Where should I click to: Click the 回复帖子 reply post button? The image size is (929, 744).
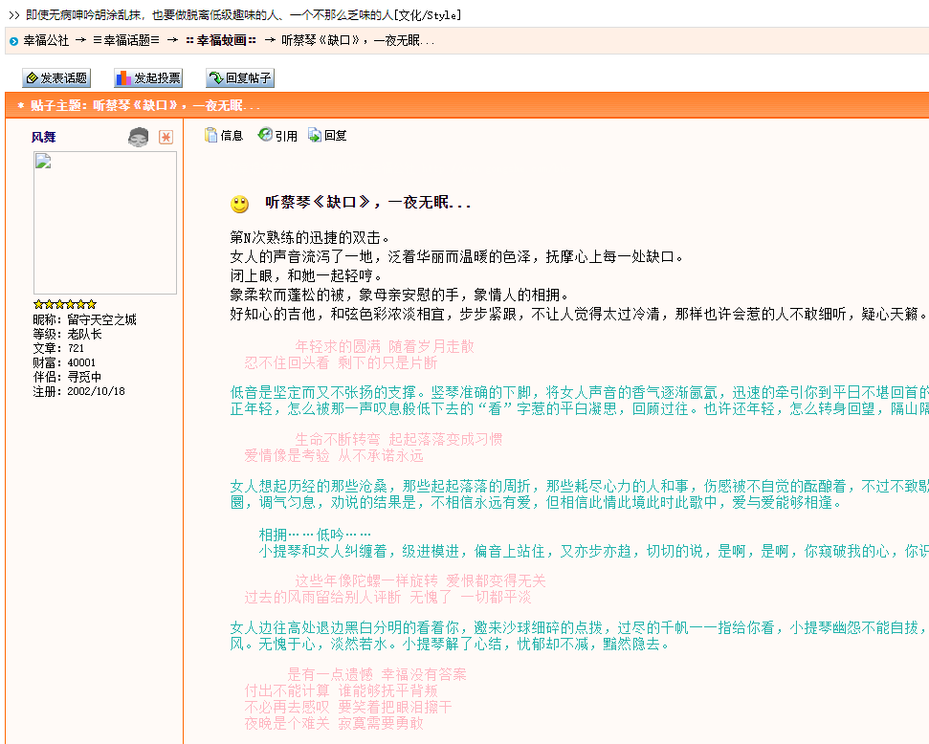tap(240, 78)
